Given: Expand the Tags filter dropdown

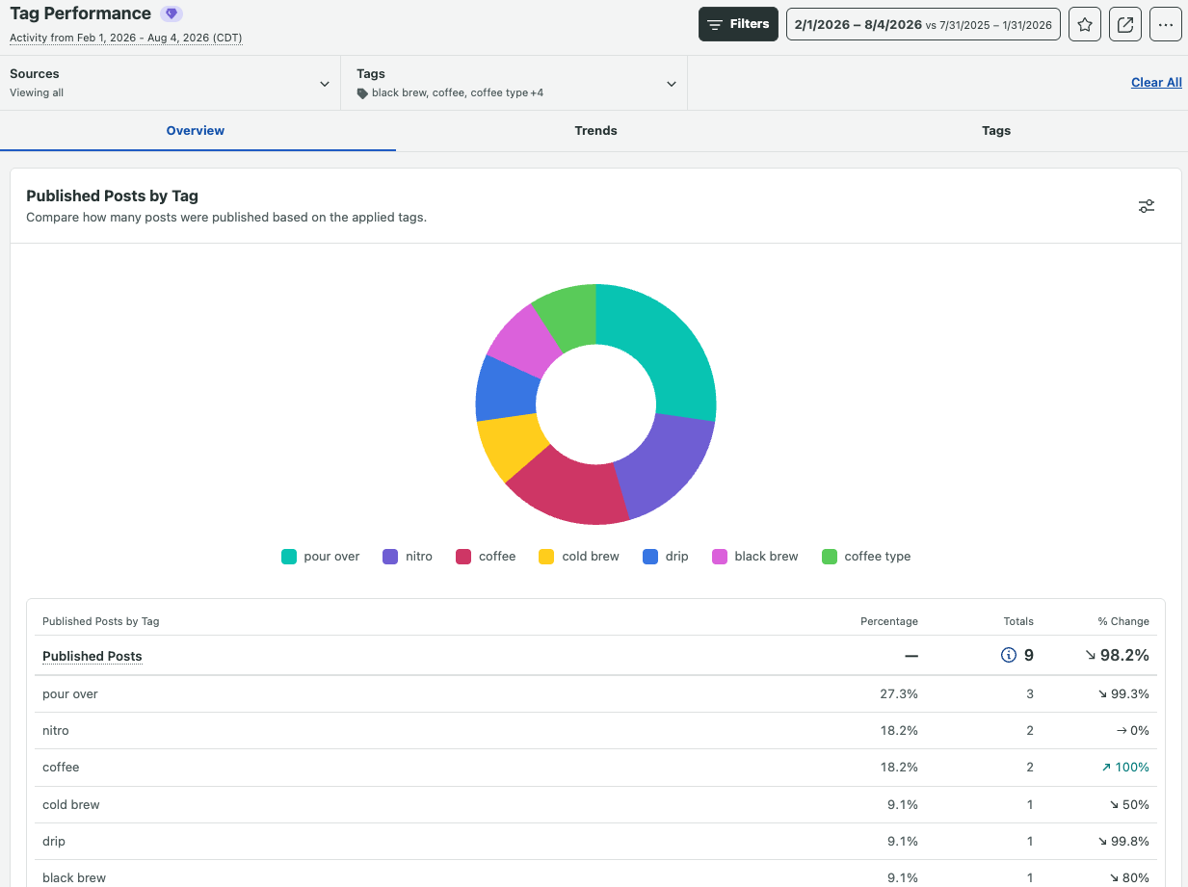Looking at the screenshot, I should 515,83.
